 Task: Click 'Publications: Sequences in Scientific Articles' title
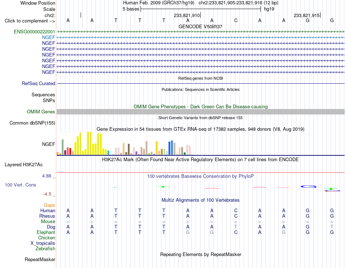[200, 89]
